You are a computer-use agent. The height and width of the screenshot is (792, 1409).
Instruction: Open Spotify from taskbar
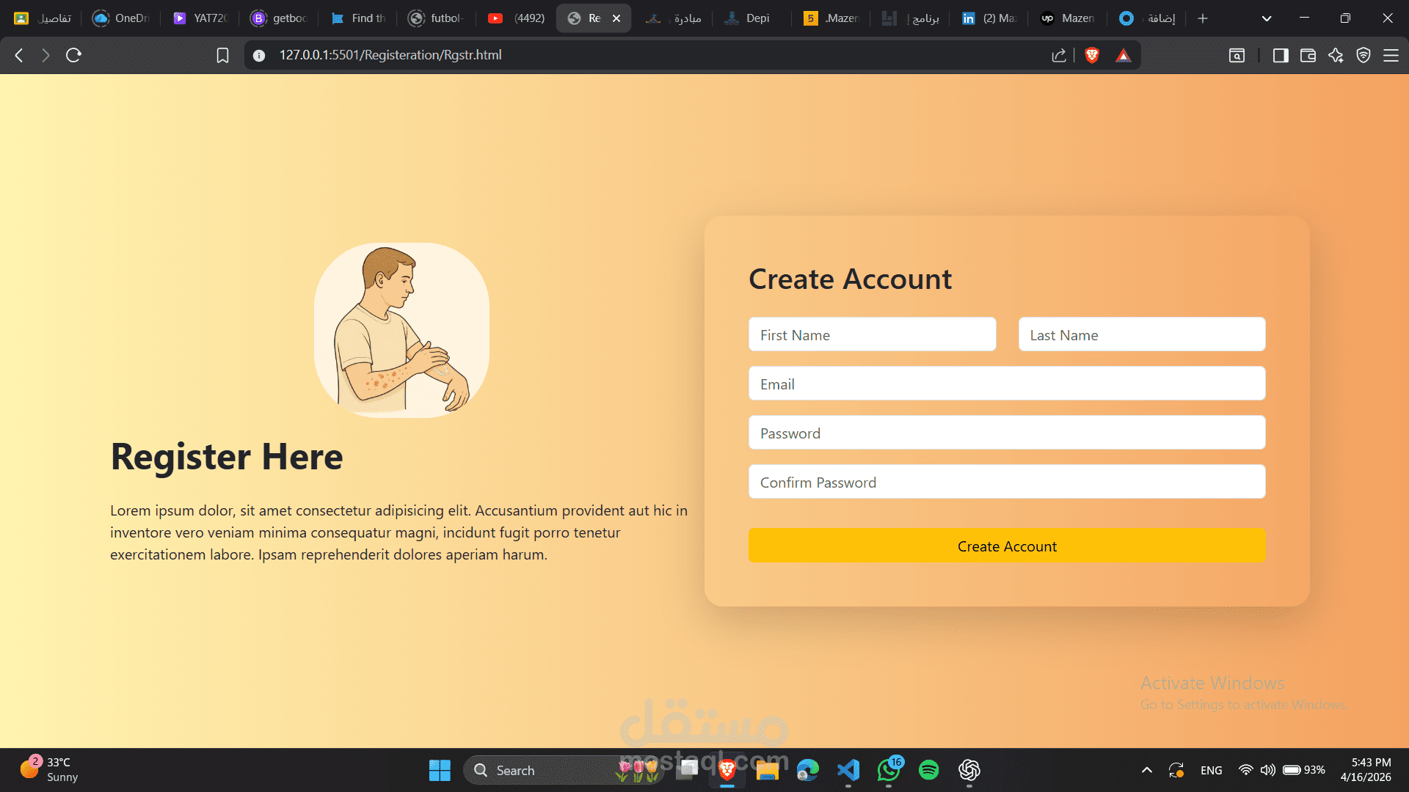pyautogui.click(x=929, y=770)
